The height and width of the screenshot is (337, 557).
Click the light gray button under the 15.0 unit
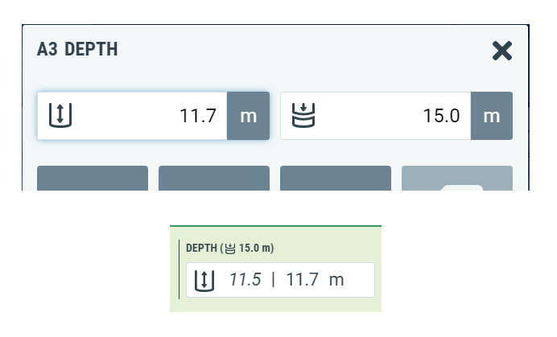457,178
